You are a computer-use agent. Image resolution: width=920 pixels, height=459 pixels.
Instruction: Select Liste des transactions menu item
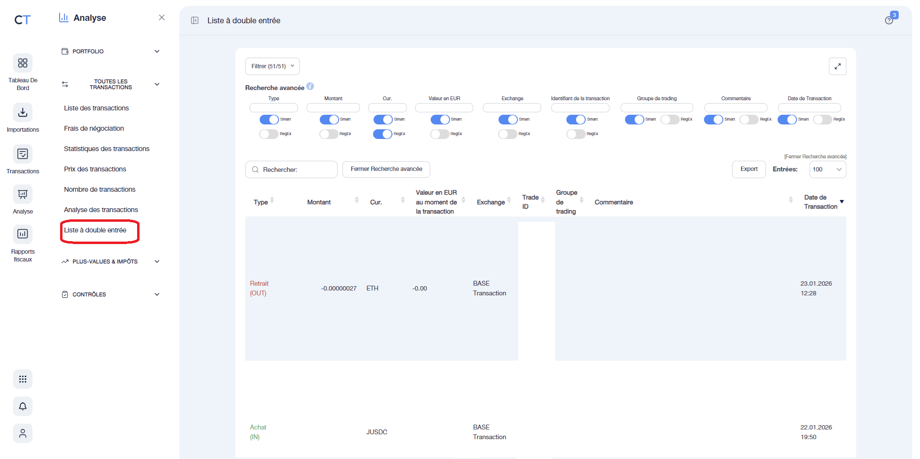point(96,108)
